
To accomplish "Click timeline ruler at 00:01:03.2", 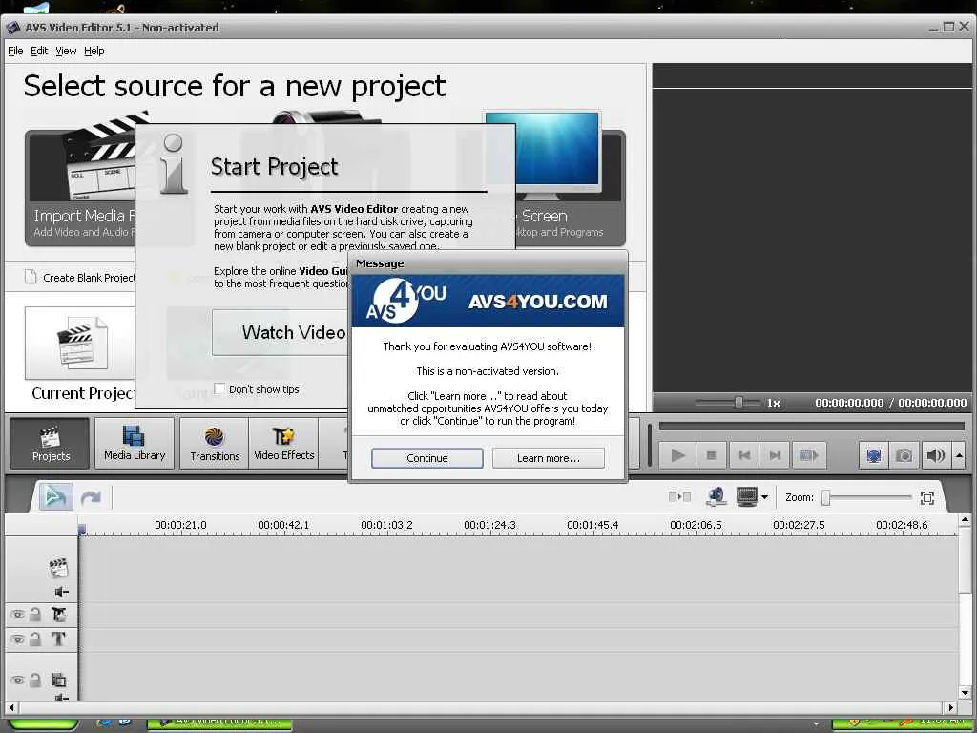I will tap(386, 525).
